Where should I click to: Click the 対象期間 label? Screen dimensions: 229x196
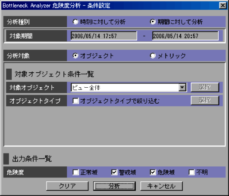tap(21, 36)
